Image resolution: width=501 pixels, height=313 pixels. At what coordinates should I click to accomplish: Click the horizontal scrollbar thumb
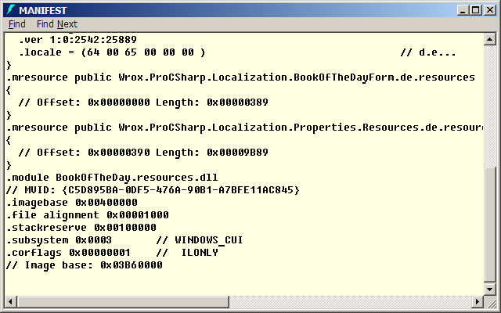click(123, 301)
